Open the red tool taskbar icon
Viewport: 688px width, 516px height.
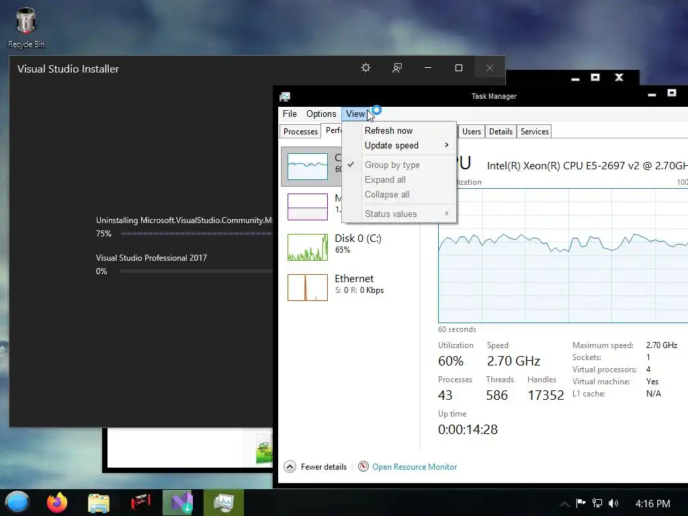click(140, 503)
